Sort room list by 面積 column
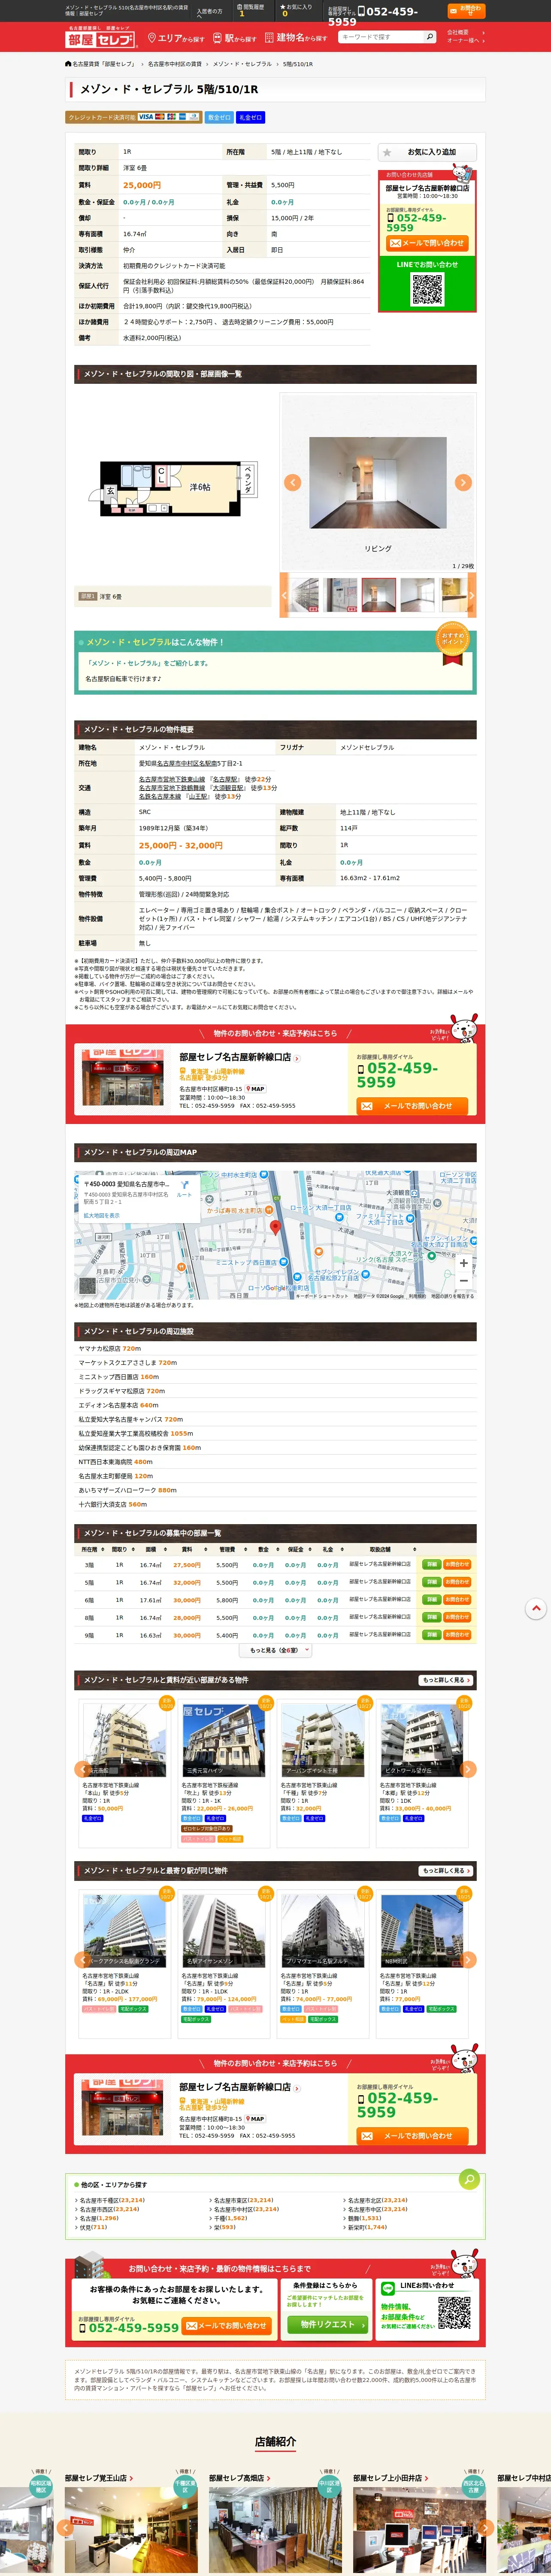Image resolution: width=551 pixels, height=2576 pixels. [153, 1549]
